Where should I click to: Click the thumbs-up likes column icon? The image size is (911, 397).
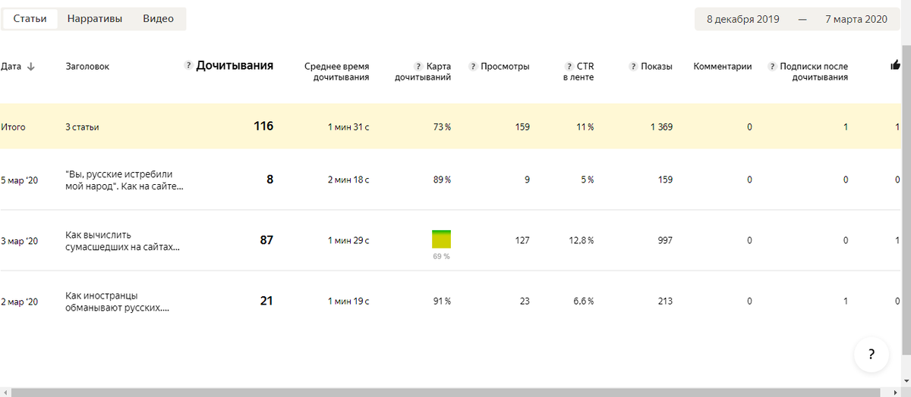tap(895, 66)
